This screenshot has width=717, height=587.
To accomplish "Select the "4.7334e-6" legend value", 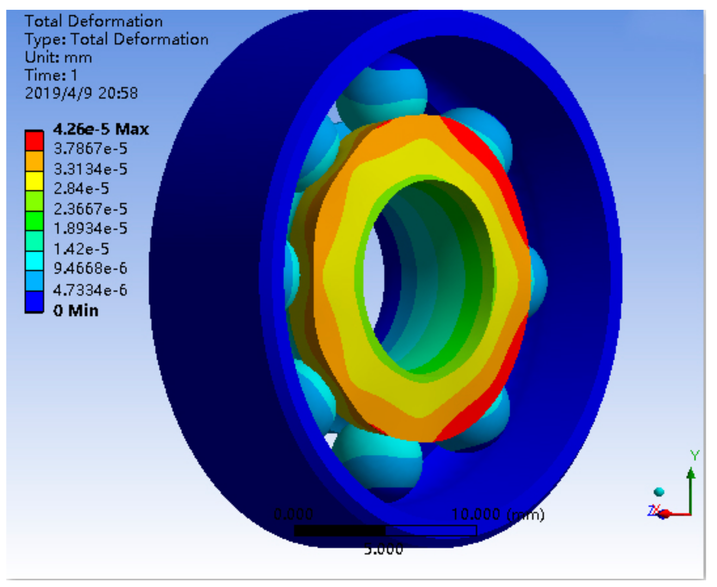I will click(x=90, y=290).
